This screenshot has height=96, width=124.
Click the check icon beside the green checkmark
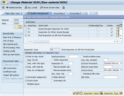[78, 93]
